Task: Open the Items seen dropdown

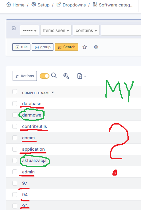Action: (x=56, y=30)
